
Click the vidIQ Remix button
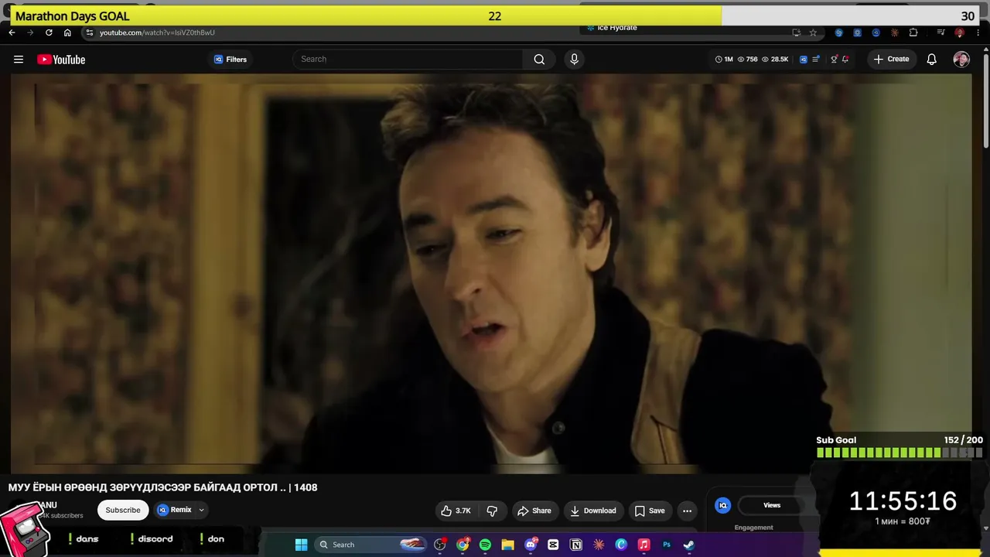(175, 510)
